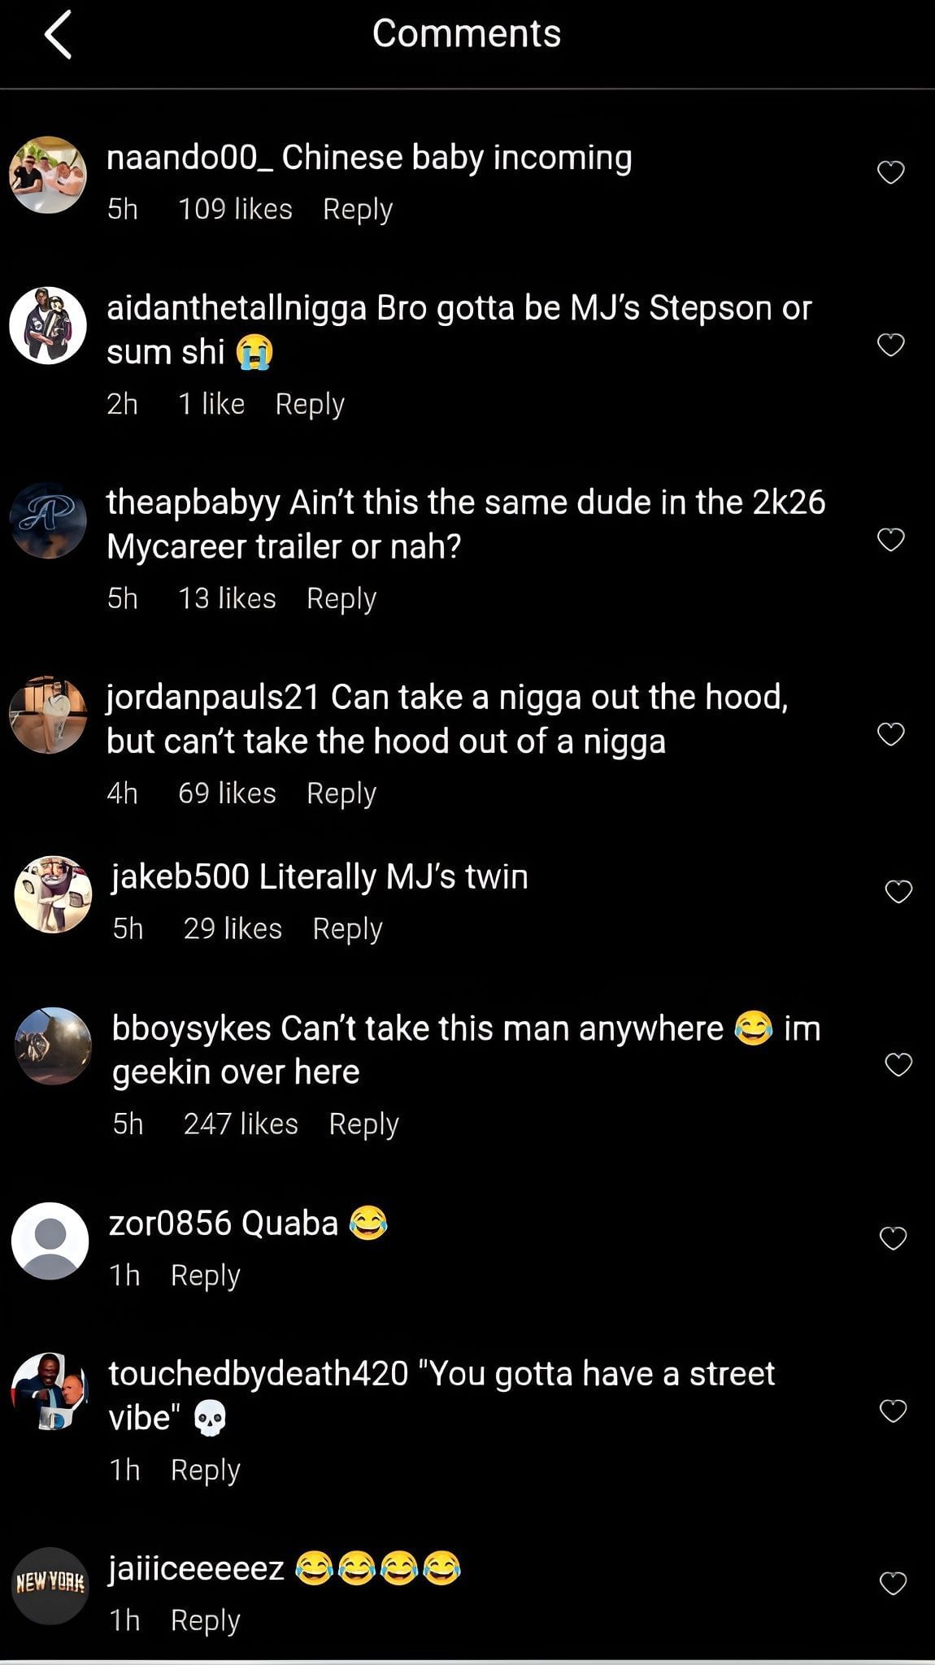Reply to bboysykes' comment
Screen dimensions: 935x1665
tap(363, 1124)
